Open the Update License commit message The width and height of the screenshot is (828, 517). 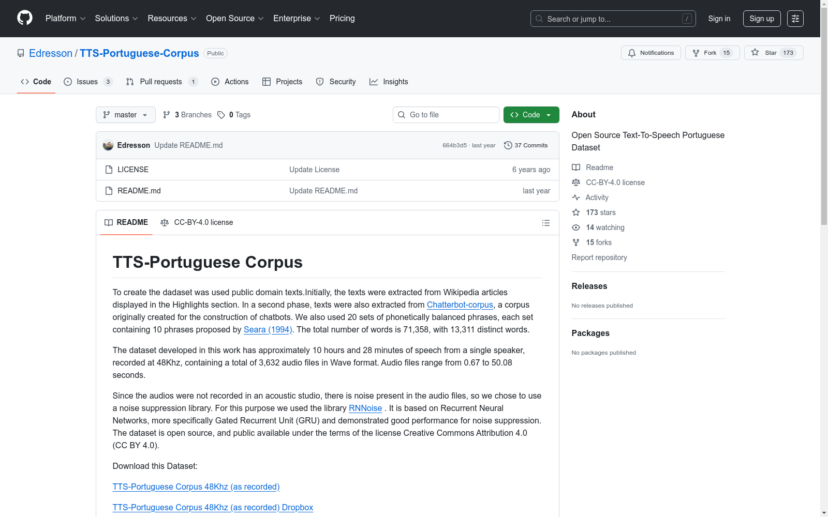(x=314, y=170)
